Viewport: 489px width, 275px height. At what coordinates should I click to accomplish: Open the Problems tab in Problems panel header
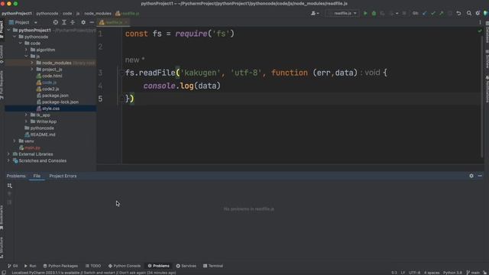coord(16,176)
